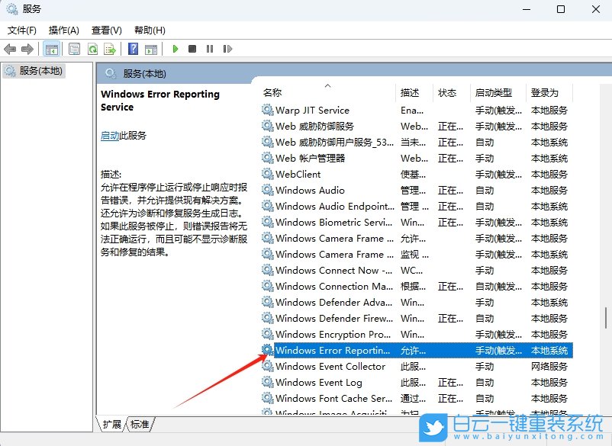Click the stop service square icon
This screenshot has width=612, height=446.
tap(192, 48)
